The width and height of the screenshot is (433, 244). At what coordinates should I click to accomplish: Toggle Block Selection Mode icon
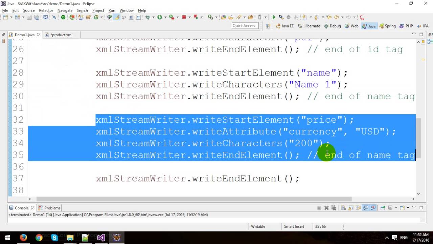131,17
